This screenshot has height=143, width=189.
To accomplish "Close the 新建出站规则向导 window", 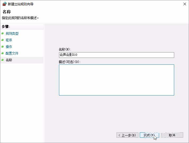I will click(x=184, y=4).
